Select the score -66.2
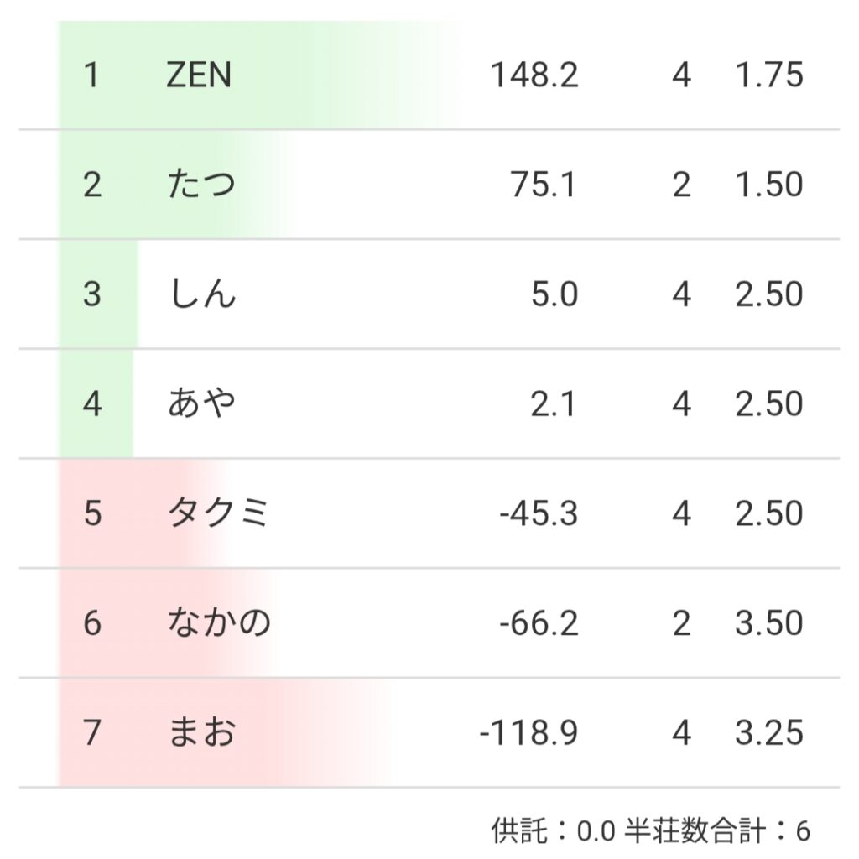The image size is (859, 859). [539, 623]
